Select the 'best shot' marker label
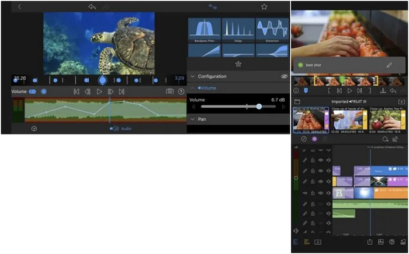The width and height of the screenshot is (409, 254). click(x=313, y=65)
